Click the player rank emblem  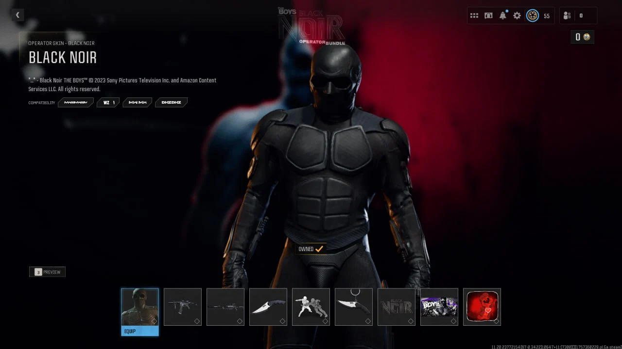533,16
